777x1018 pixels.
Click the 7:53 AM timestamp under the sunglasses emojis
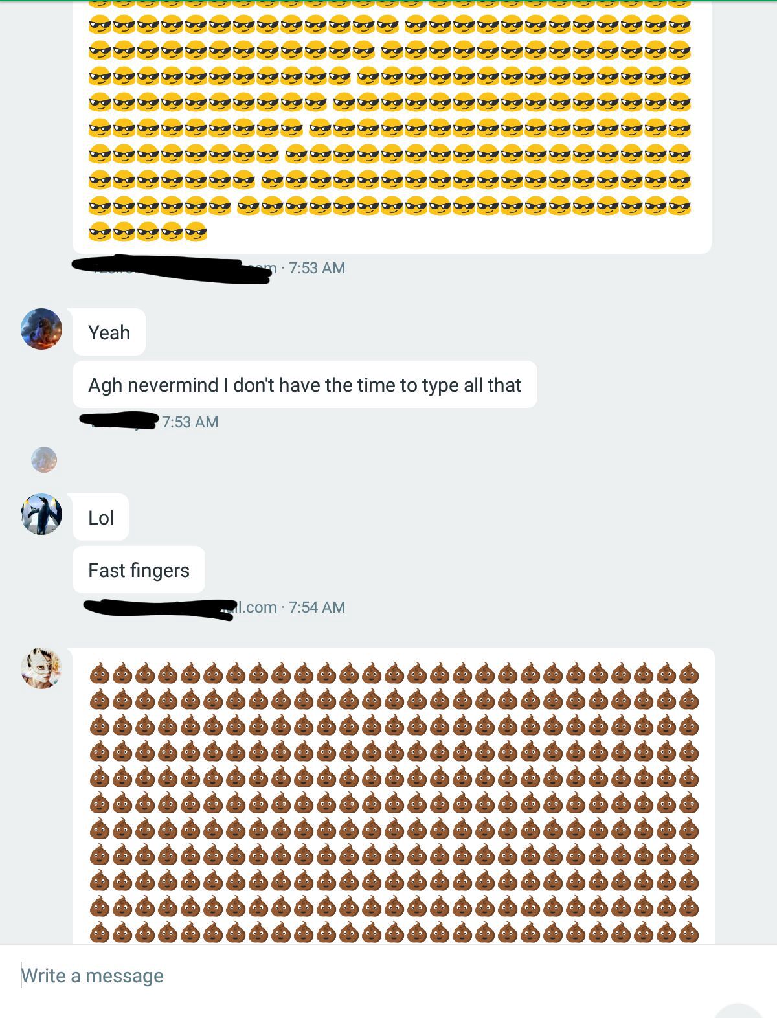pos(317,268)
